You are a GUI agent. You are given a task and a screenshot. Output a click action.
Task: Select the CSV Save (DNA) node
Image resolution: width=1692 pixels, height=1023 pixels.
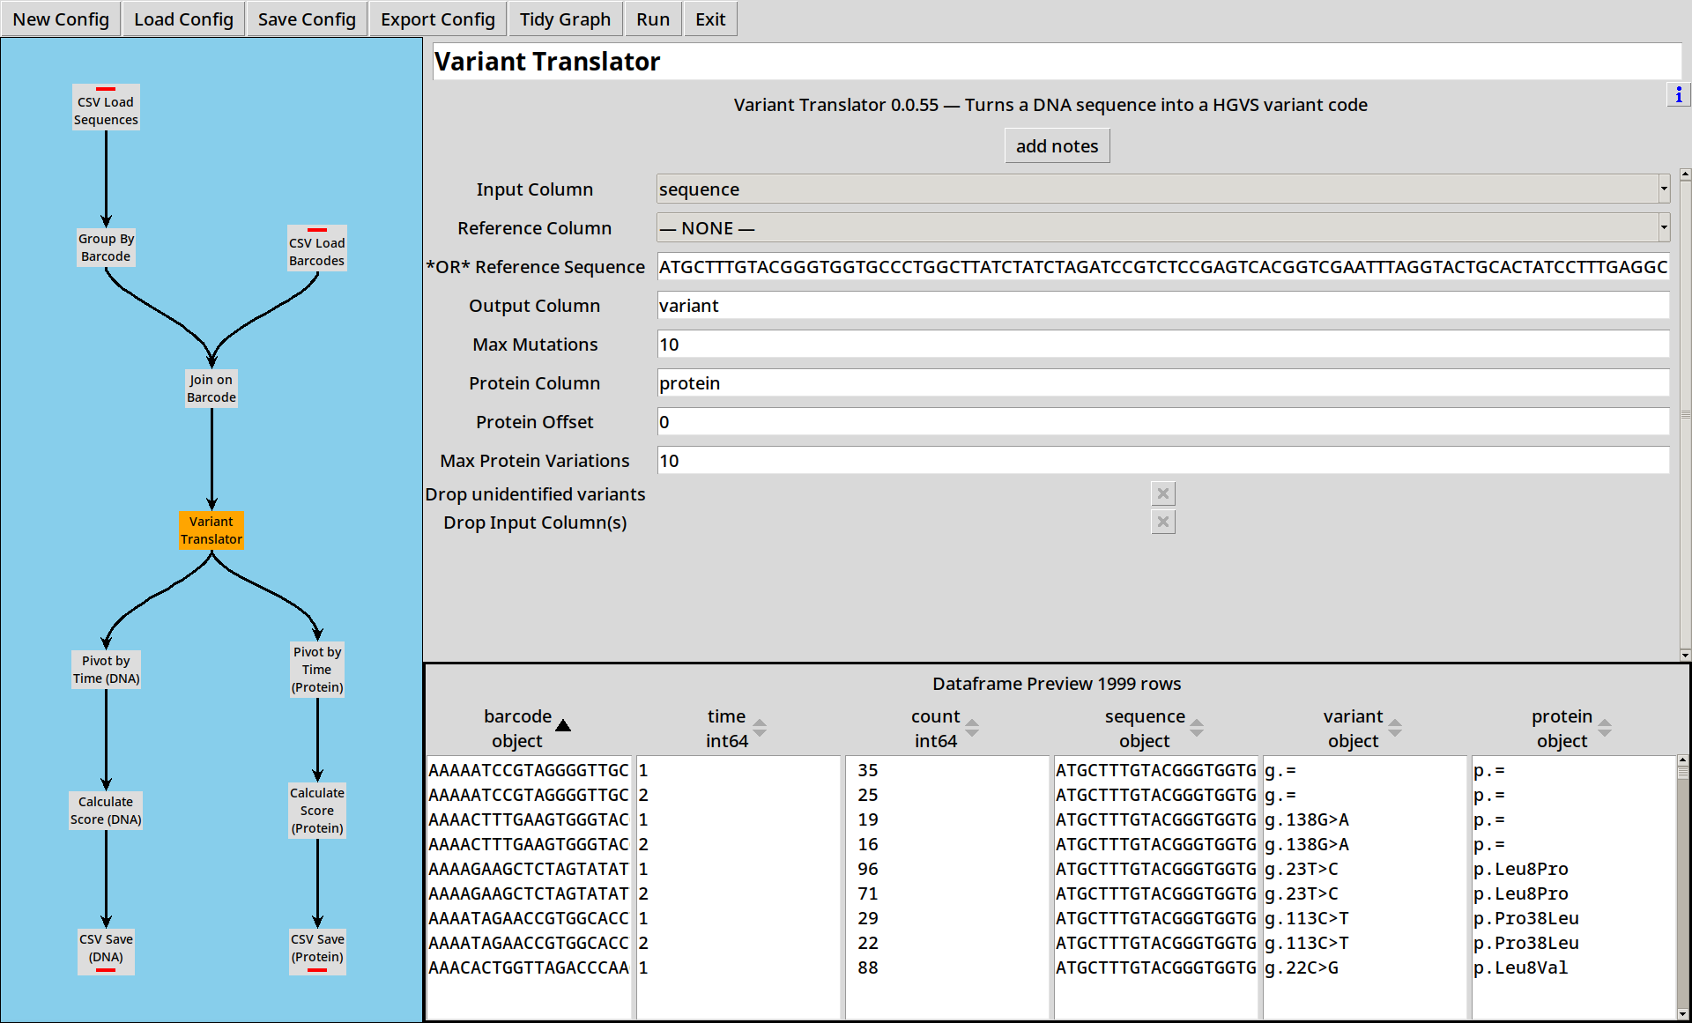click(106, 952)
